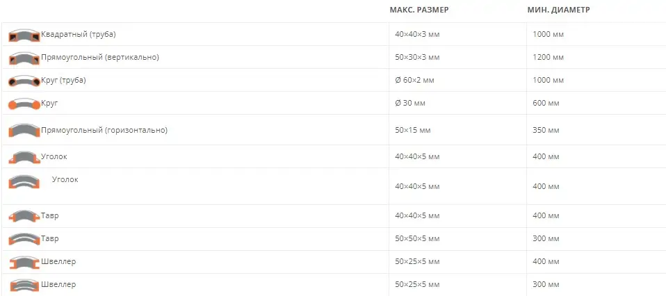Click the Ø 60×2 мм size cell
This screenshot has height=296, width=666.
414,81
